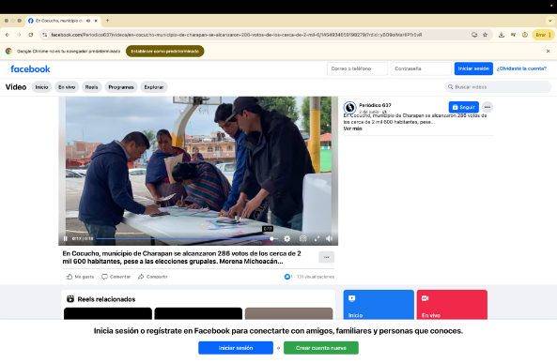This screenshot has height=363, width=557.
Task: Share the video via Compartir
Action: [x=153, y=277]
